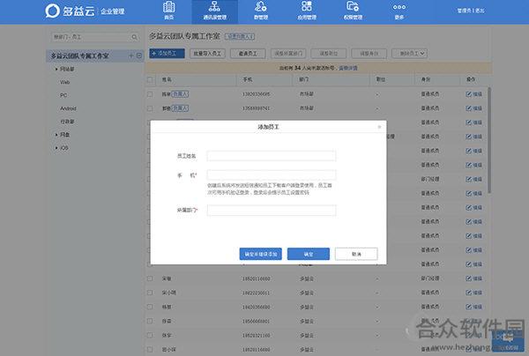Tick the checkbox of the first 负责人 row
529x356 pixels.
(150, 94)
